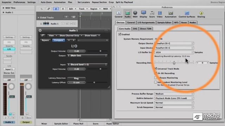
Task: Select previous plugin setting arrow
Action: 69,40
